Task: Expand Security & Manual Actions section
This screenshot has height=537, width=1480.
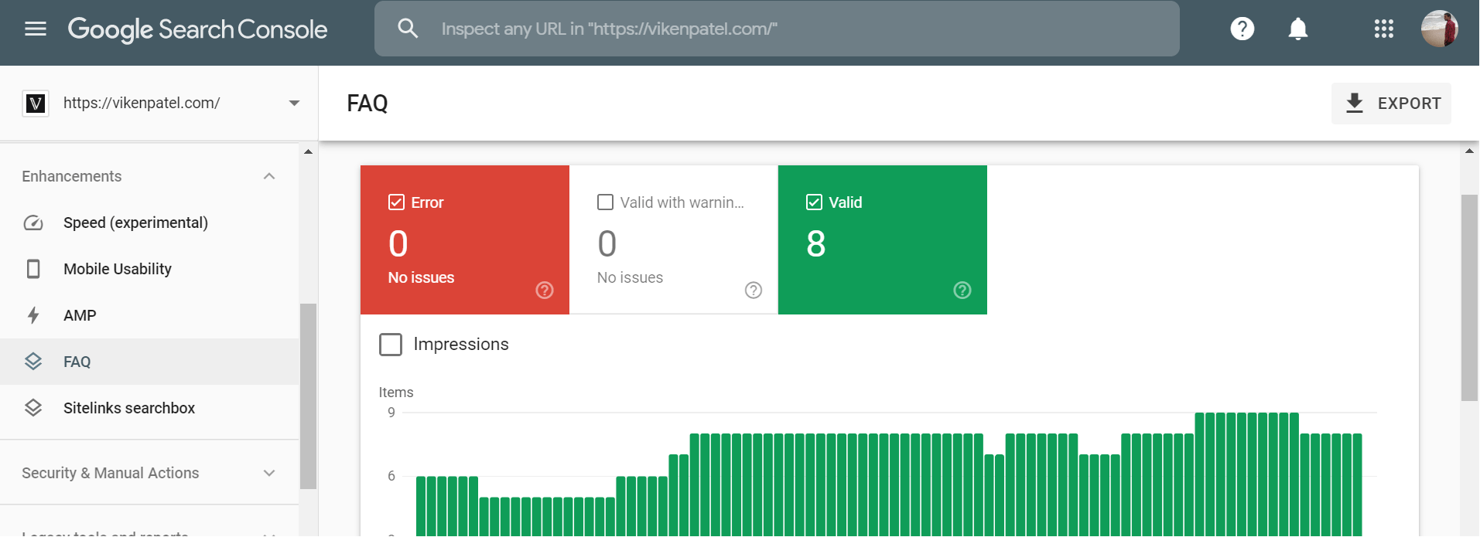Action: coord(269,473)
